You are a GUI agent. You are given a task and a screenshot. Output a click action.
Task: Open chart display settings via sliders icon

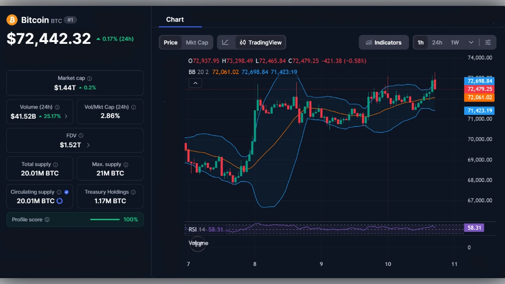488,42
